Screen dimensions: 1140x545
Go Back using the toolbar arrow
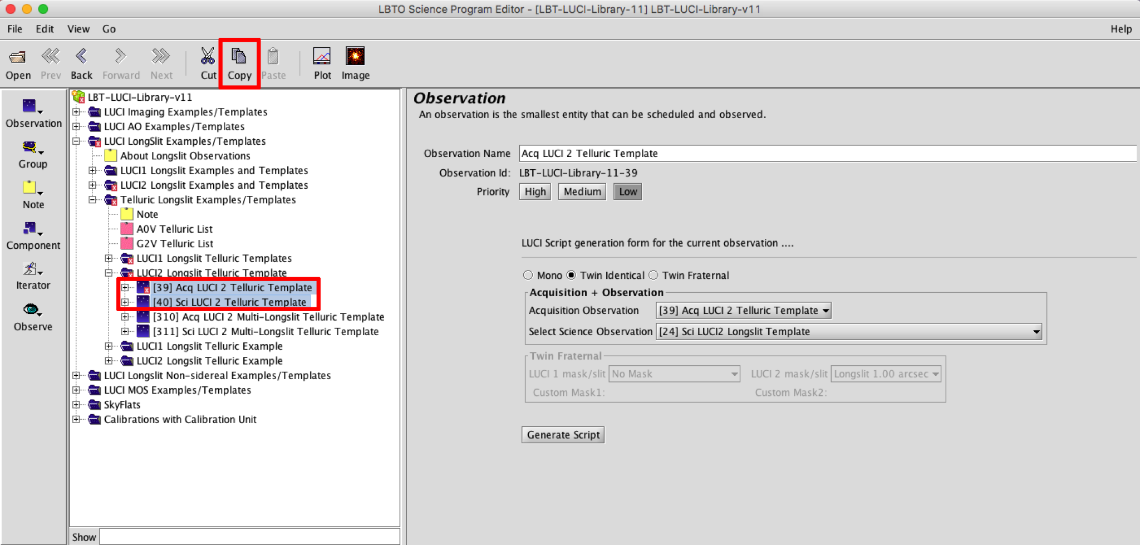coord(81,63)
